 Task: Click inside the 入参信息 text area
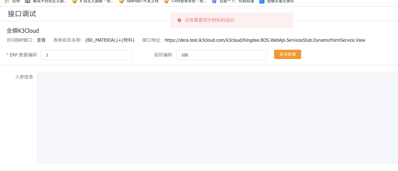218,117
